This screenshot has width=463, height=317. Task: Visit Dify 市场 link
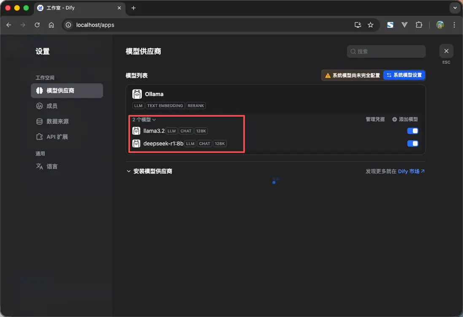click(410, 171)
